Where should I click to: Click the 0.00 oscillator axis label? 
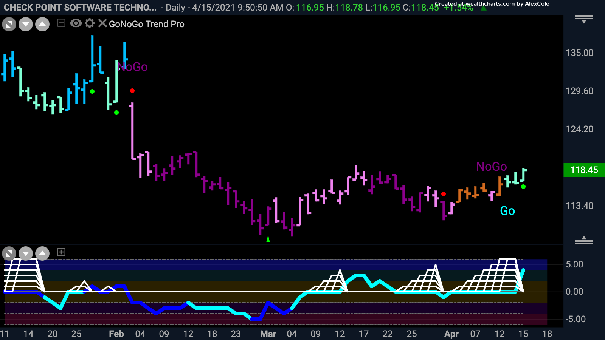pos(574,292)
